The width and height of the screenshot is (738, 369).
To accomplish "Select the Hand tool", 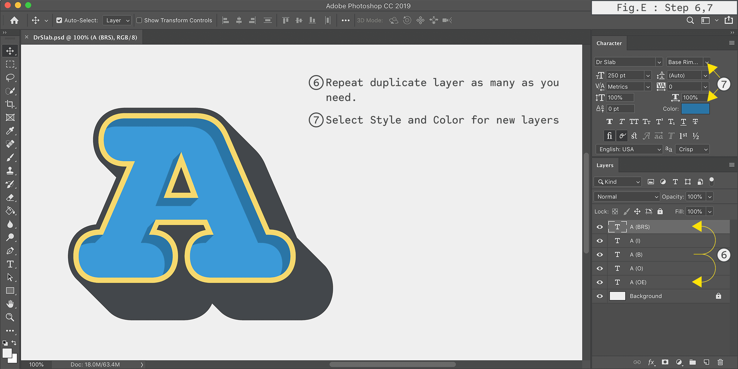I will [x=10, y=304].
